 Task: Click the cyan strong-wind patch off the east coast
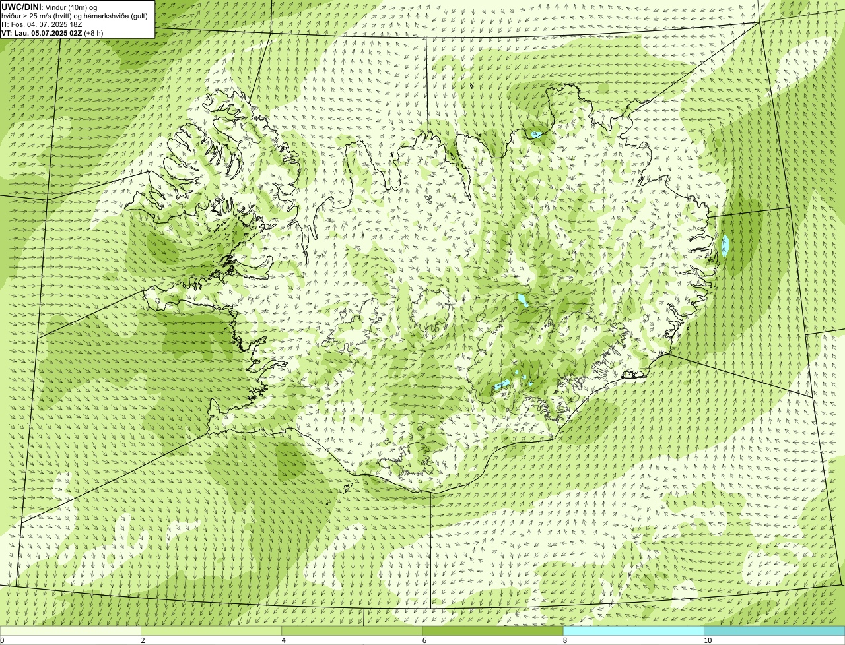pos(726,246)
